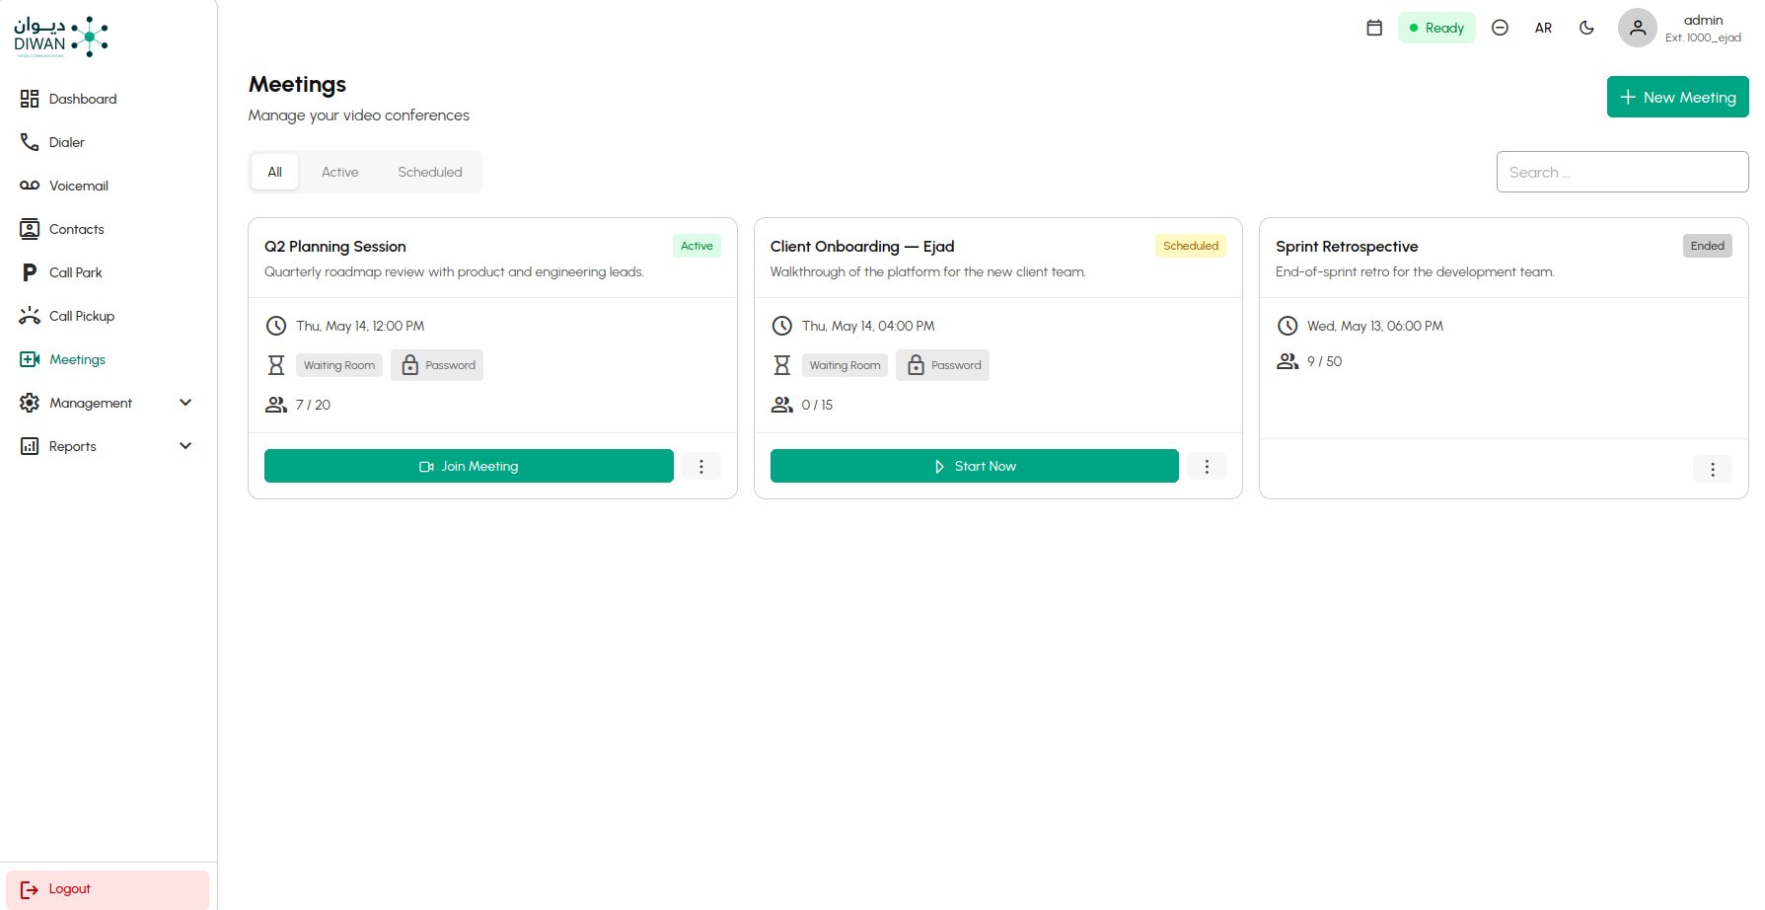Open Dialer from the sidebar
Viewport: 1765px width, 910px height.
point(109,142)
